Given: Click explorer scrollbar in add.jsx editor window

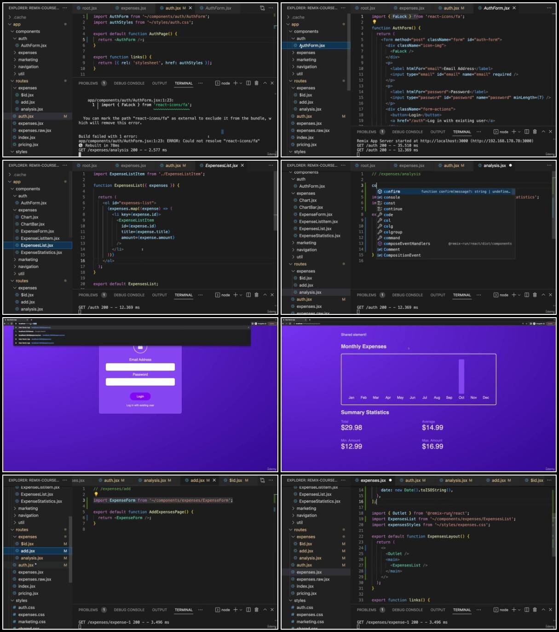Looking at the screenshot, I should click(70, 549).
